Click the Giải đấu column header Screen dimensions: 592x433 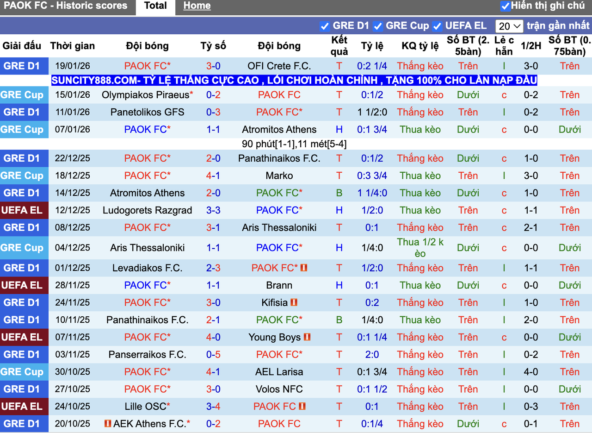tap(22, 46)
